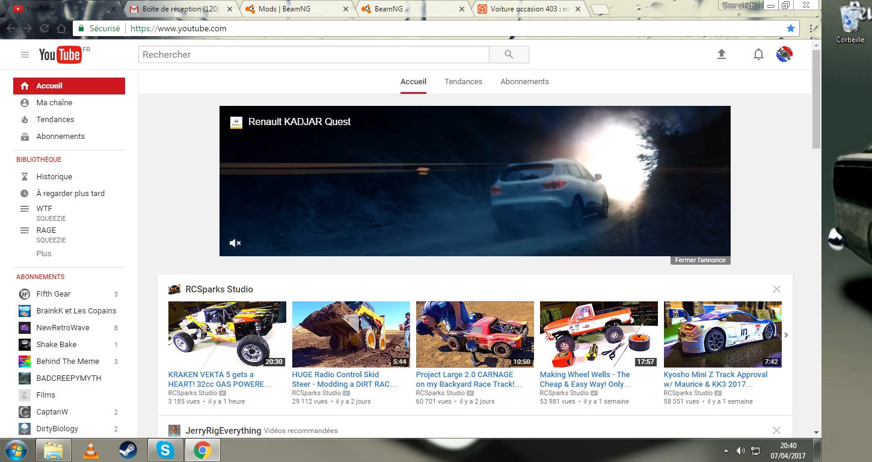The width and height of the screenshot is (872, 462).
Task: Open the upload video icon
Action: pos(722,54)
